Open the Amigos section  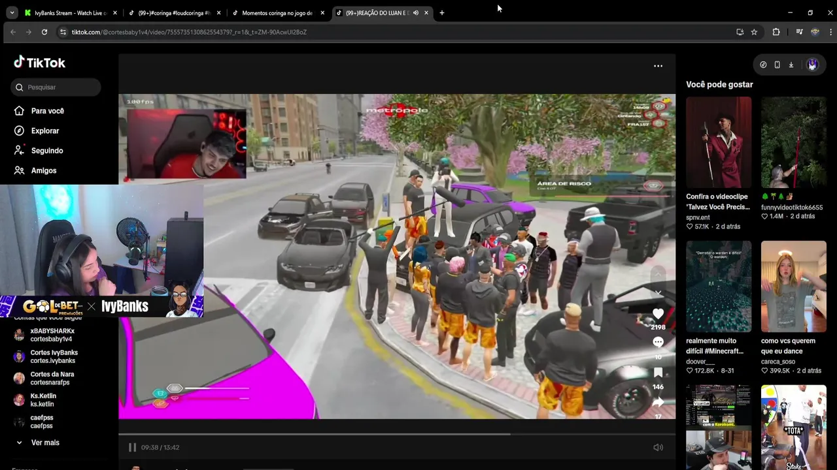pos(35,170)
